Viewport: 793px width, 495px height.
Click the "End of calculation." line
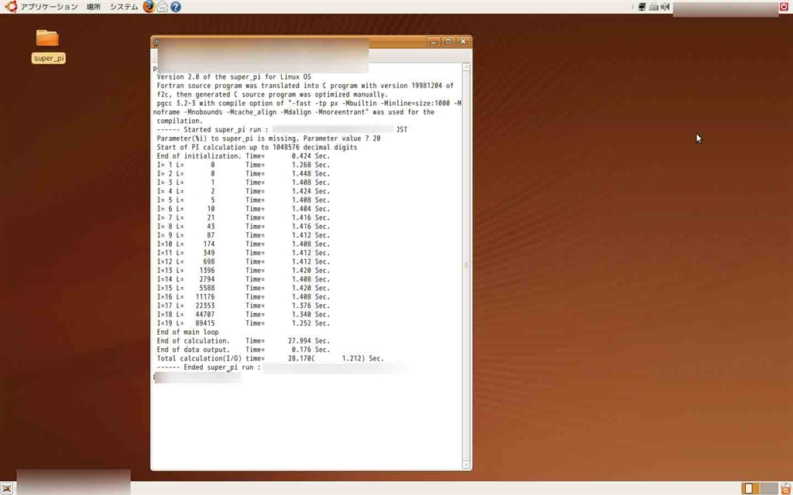click(243, 341)
